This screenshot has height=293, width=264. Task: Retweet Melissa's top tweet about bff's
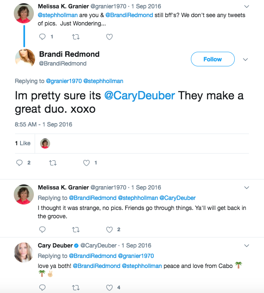tap(76, 37)
